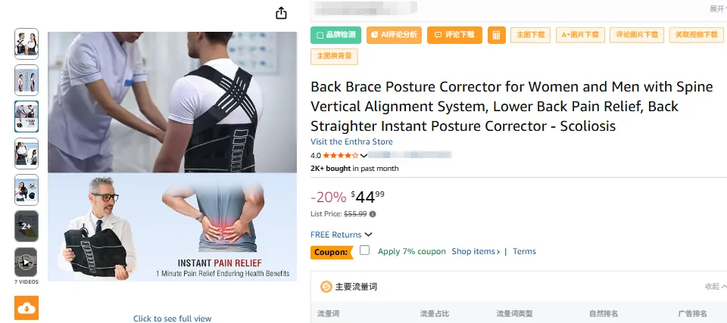Click the 评论下载 button
The width and height of the screenshot is (727, 323).
pyautogui.click(x=454, y=36)
